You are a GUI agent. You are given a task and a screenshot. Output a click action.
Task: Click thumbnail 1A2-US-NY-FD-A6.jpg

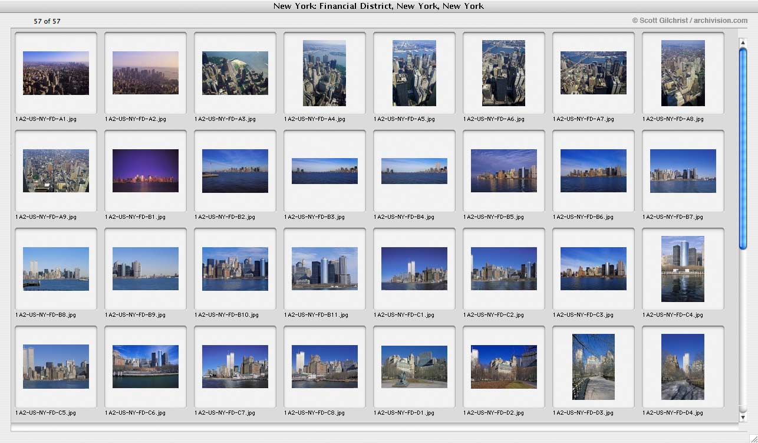[x=503, y=73]
